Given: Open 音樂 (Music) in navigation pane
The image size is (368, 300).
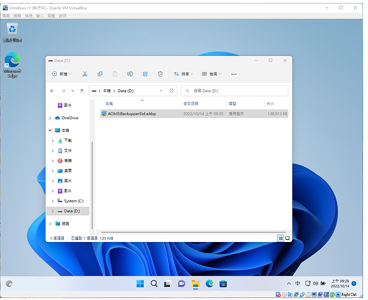Looking at the screenshot, I should [68, 160].
